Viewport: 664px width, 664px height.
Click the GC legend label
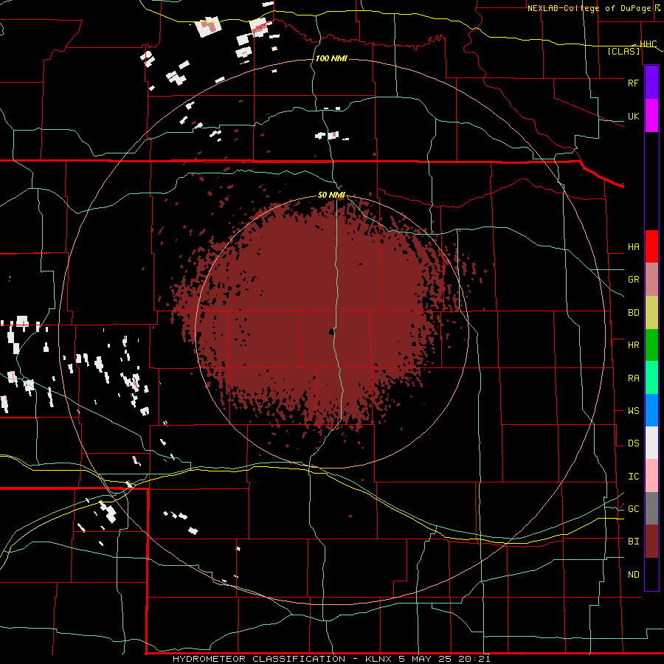tap(633, 509)
